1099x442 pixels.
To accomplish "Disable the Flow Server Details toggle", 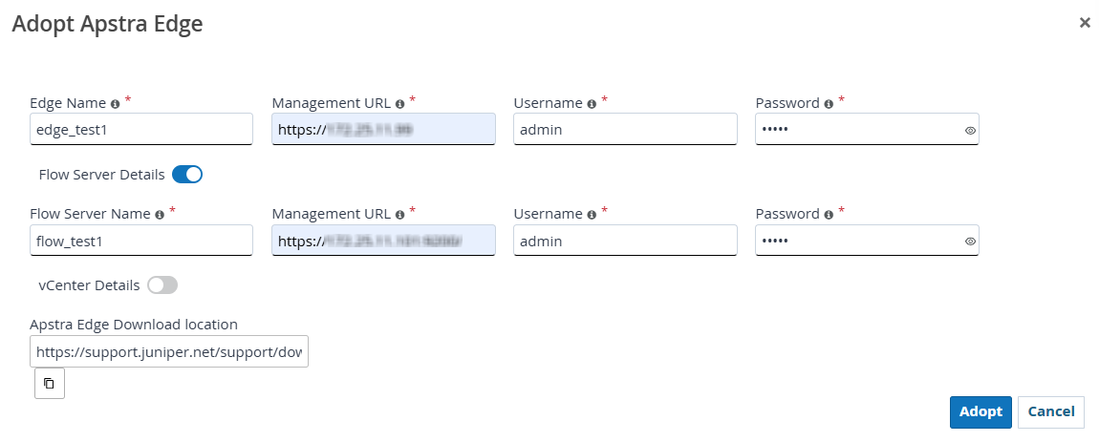I will 187,175.
